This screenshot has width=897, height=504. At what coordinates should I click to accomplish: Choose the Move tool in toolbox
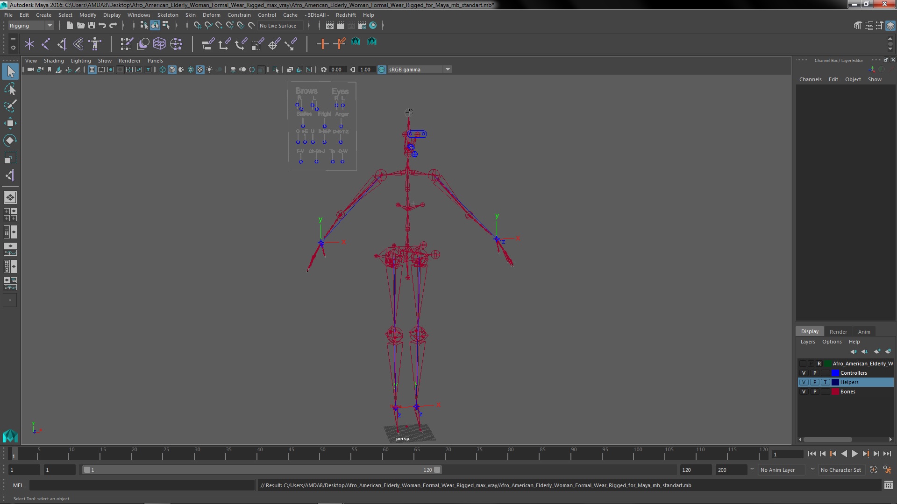(x=10, y=123)
